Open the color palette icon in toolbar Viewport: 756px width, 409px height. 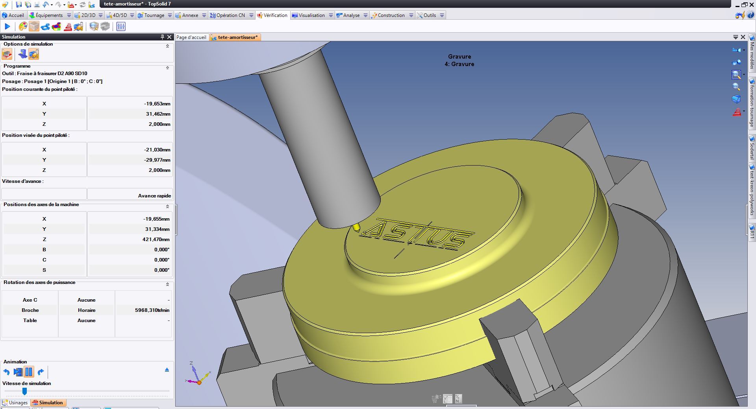[23, 26]
